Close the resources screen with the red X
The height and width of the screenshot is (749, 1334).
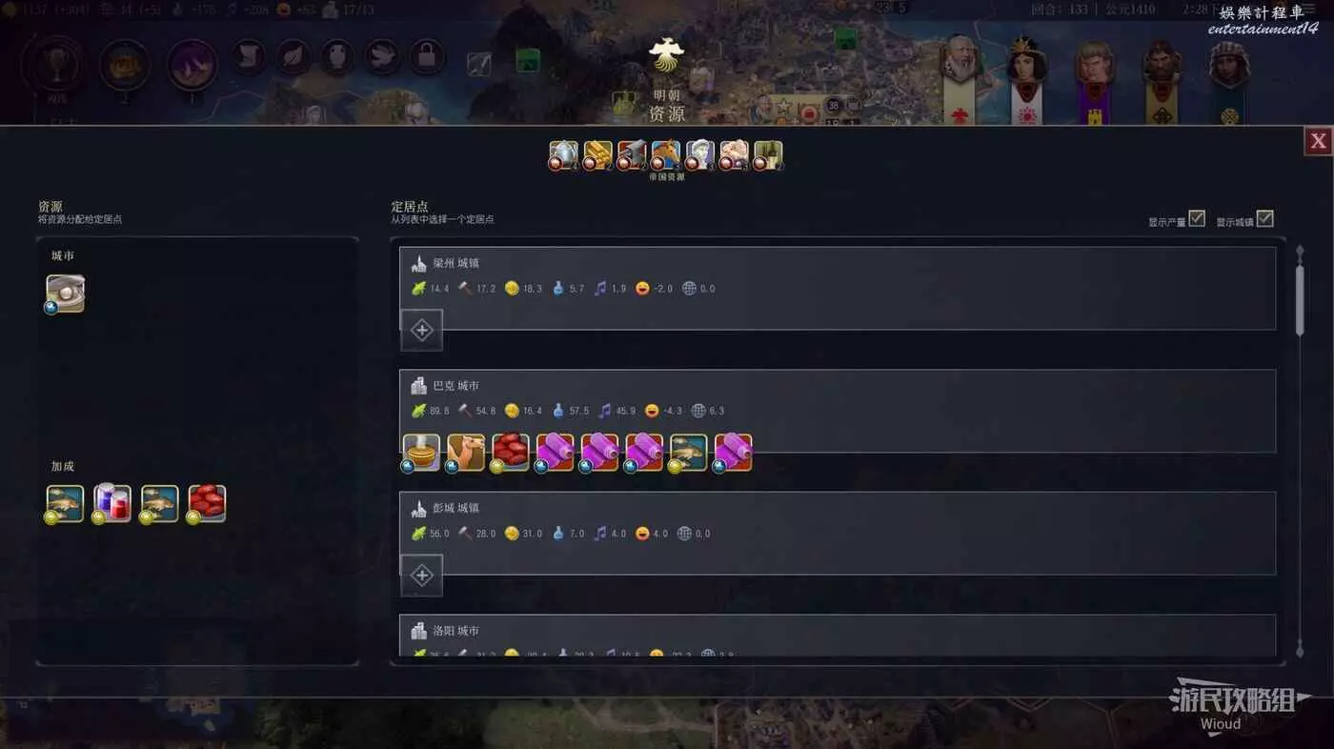click(x=1318, y=141)
